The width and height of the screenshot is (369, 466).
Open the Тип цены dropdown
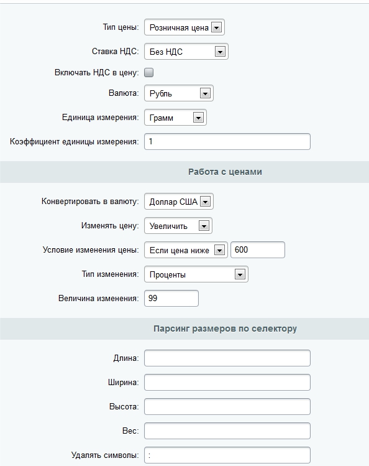(x=184, y=27)
